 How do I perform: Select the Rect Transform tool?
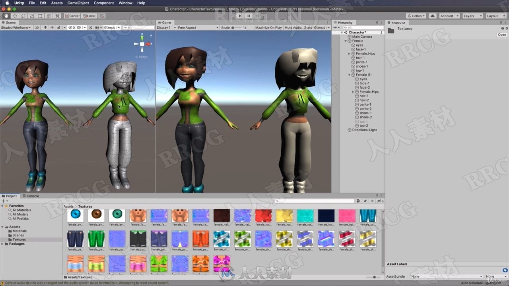coord(40,16)
